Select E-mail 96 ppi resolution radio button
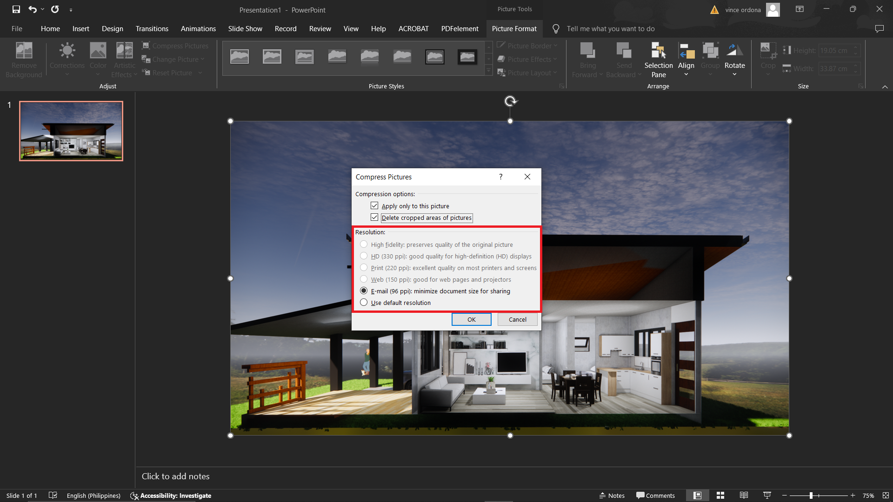This screenshot has height=502, width=893. (363, 291)
